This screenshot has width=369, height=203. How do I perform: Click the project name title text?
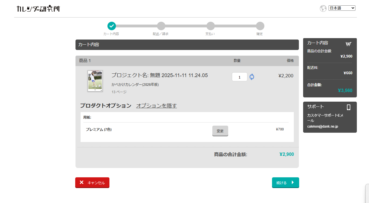click(x=159, y=75)
